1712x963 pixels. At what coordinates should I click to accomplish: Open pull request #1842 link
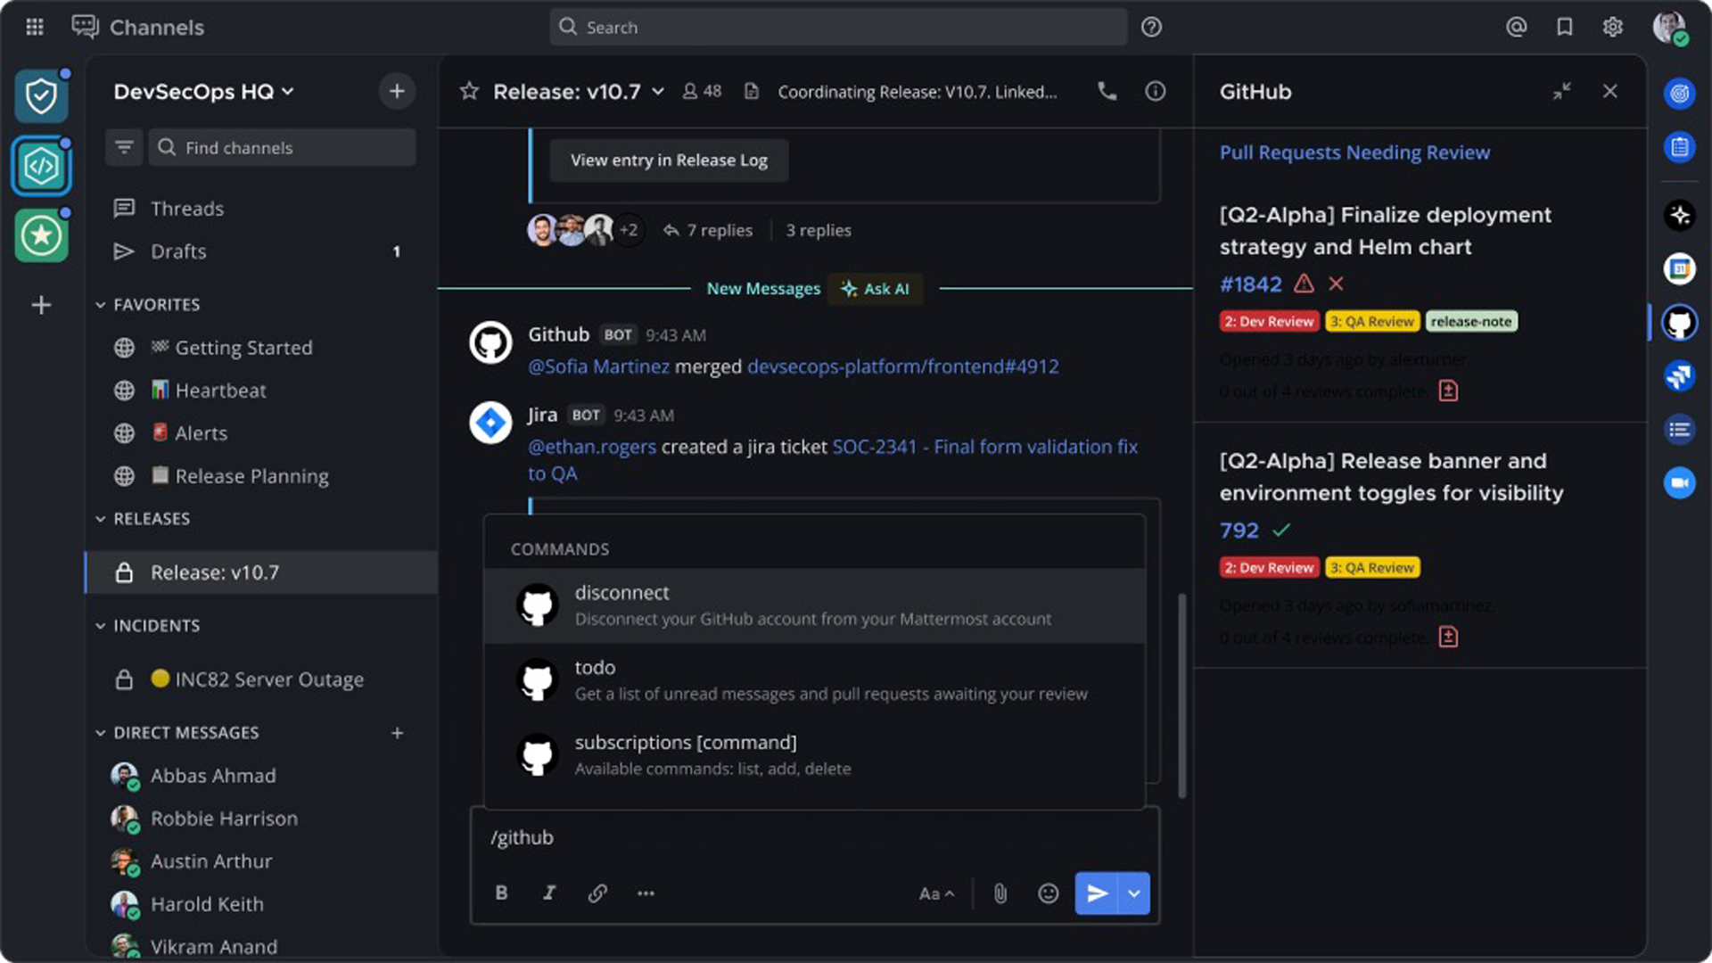point(1250,284)
